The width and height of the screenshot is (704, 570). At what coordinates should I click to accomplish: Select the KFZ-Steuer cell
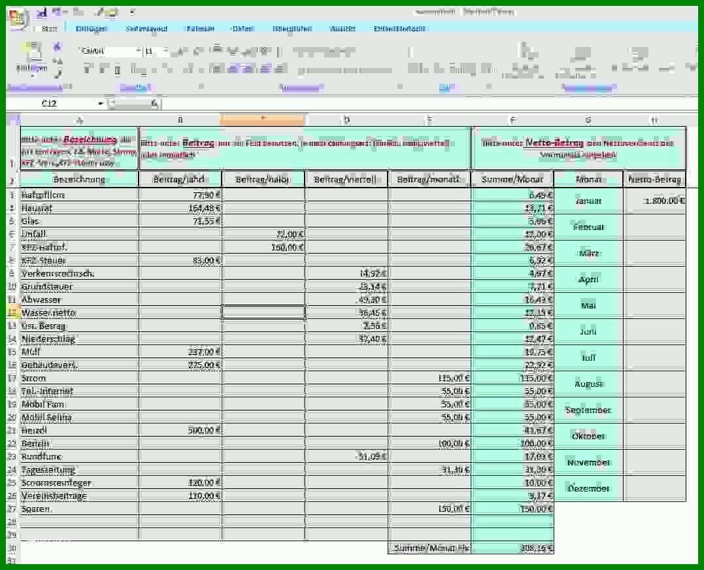79,260
